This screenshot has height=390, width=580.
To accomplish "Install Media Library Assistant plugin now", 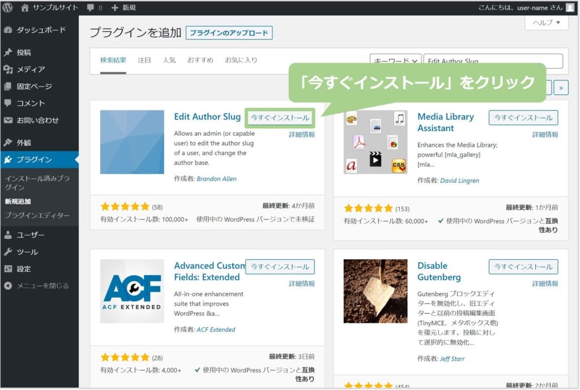I will point(523,118).
